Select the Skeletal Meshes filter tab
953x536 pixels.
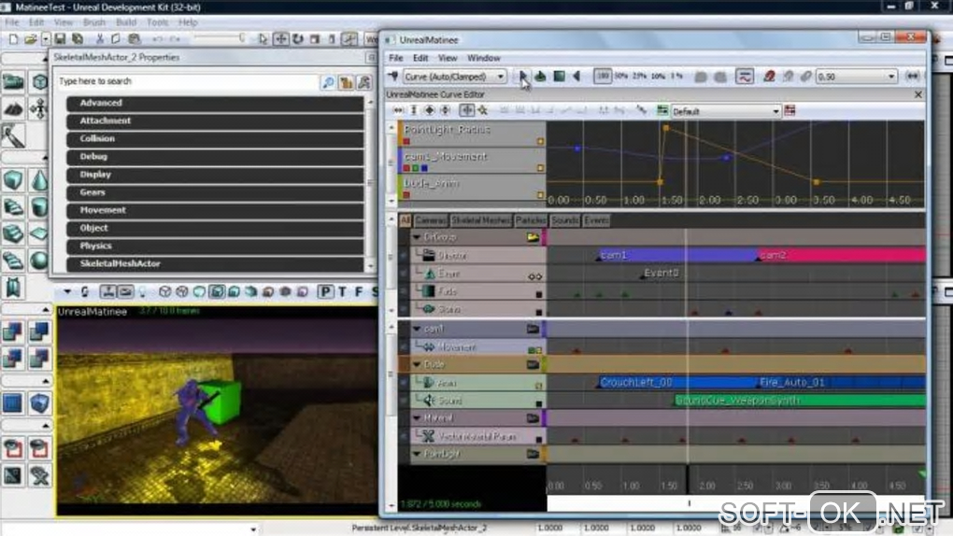click(x=481, y=220)
